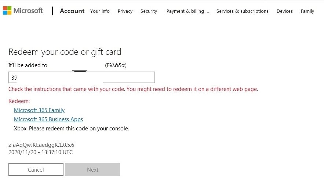This screenshot has width=324, height=187.
Task: Select the Family menu item
Action: [x=307, y=11]
